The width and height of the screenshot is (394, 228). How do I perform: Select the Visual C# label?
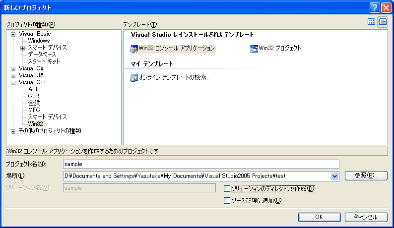(31, 68)
